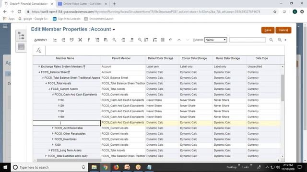Open a new browser tab
This screenshot has width=307, height=172.
pyautogui.click(x=114, y=4)
